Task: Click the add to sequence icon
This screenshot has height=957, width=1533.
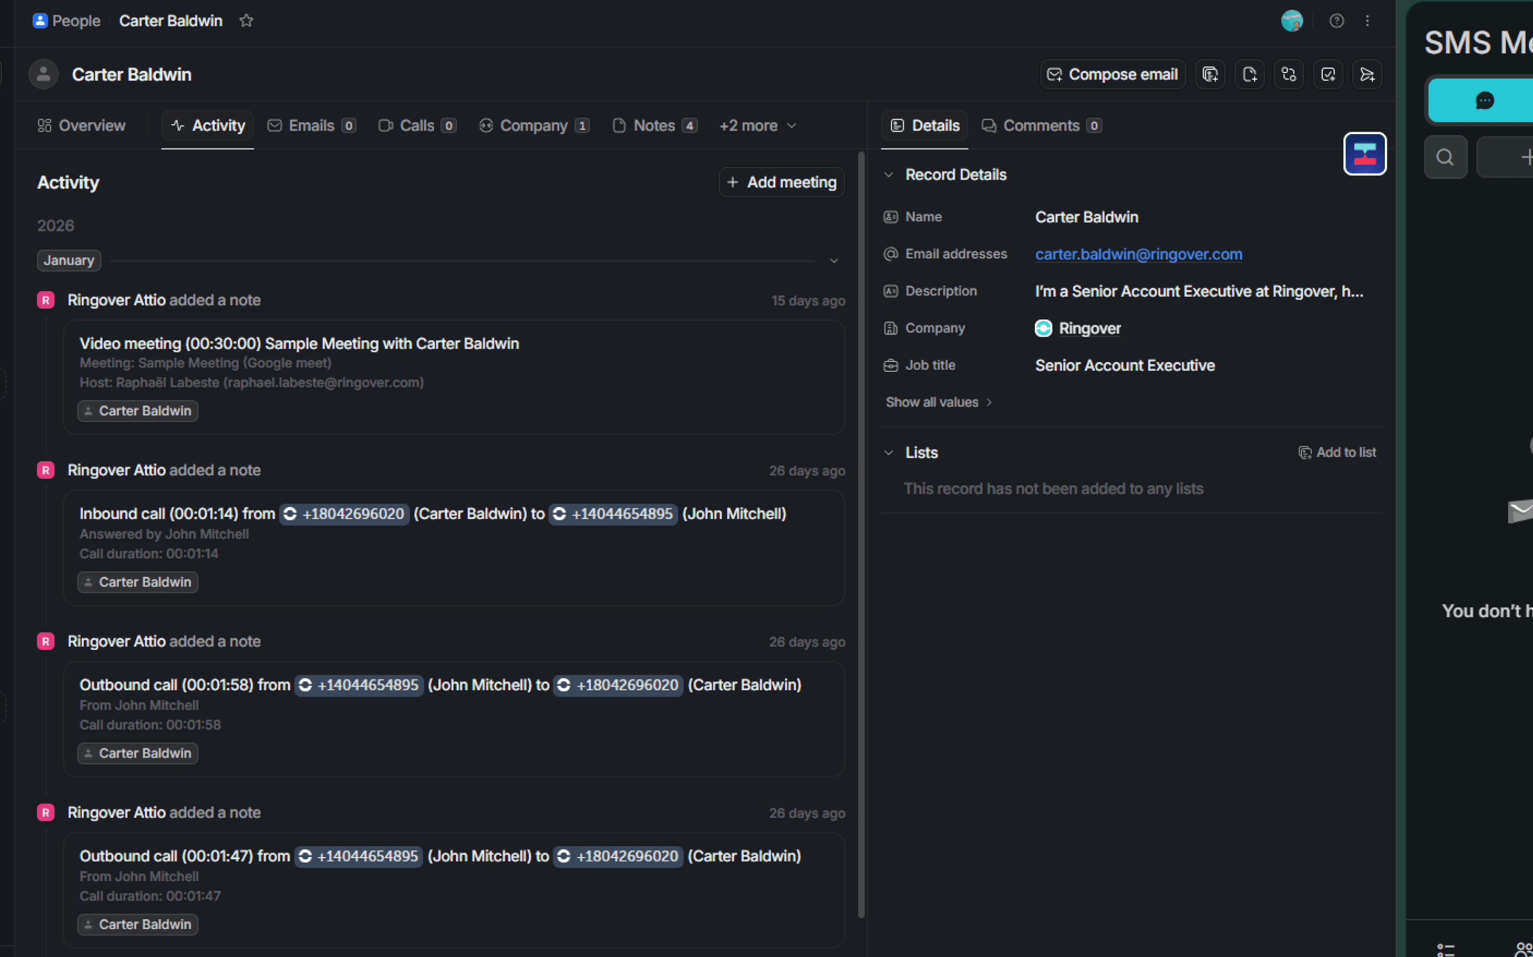Action: click(x=1367, y=75)
